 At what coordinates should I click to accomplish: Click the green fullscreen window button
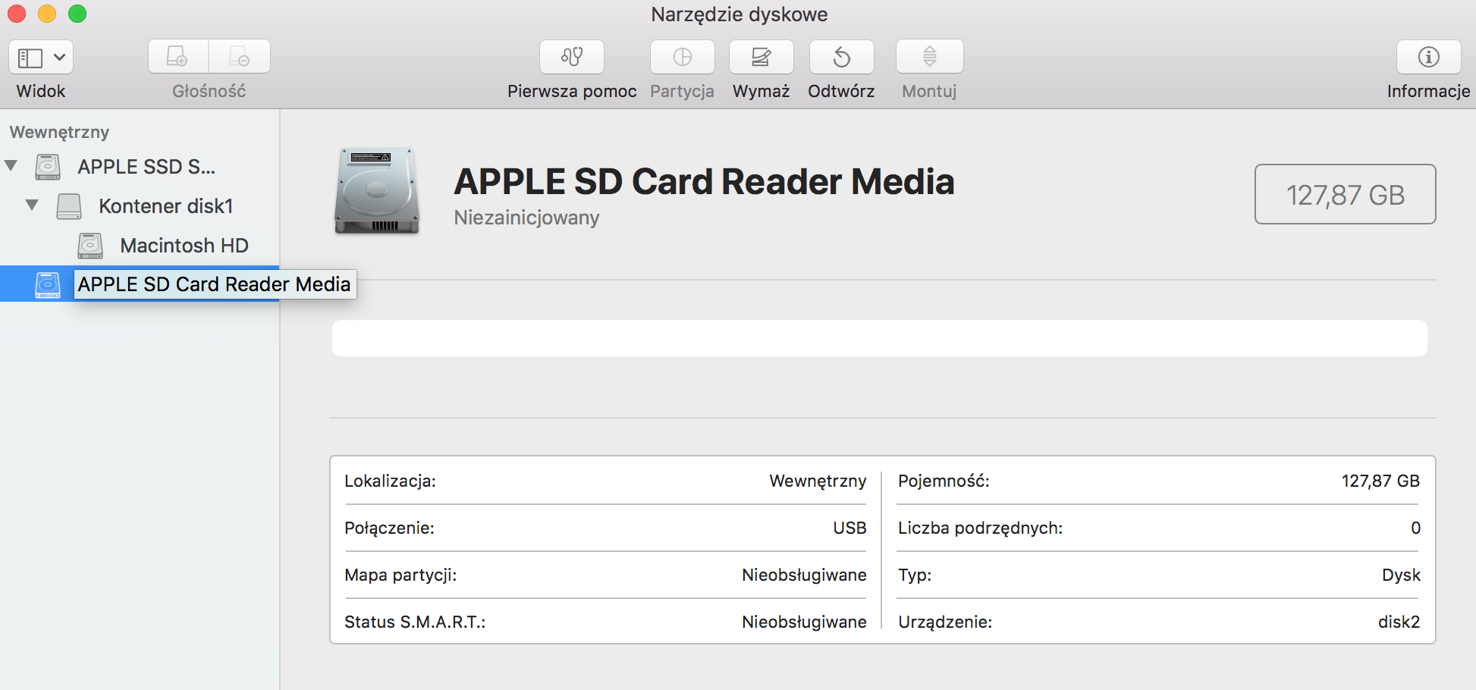[77, 14]
